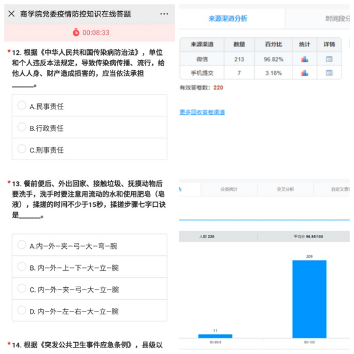Select answer A.民事责任 for question 12

89,106
